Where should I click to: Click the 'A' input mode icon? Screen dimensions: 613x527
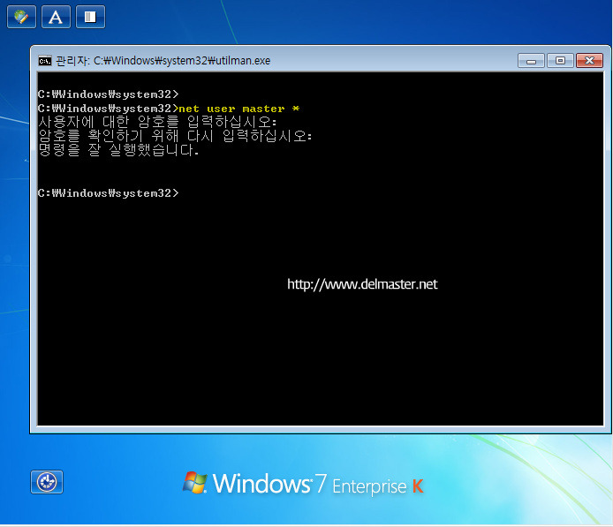56,17
